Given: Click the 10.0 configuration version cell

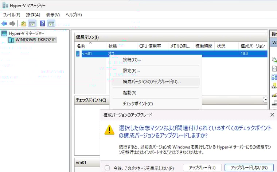Looking at the screenshot, I should click(244, 53).
